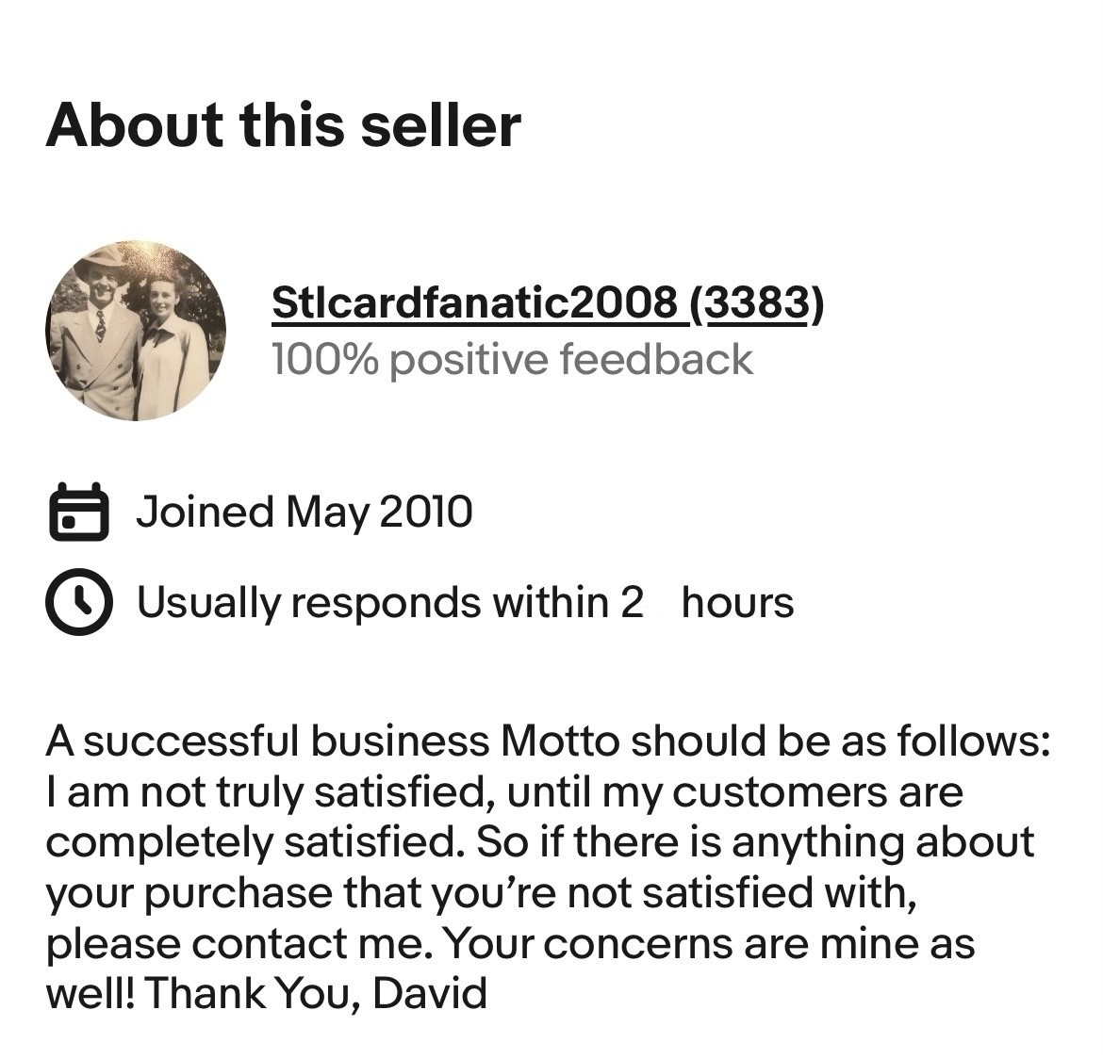Screen dimensions: 1103x1059
Task: Click the 100% positive feedback text
Action: point(511,359)
